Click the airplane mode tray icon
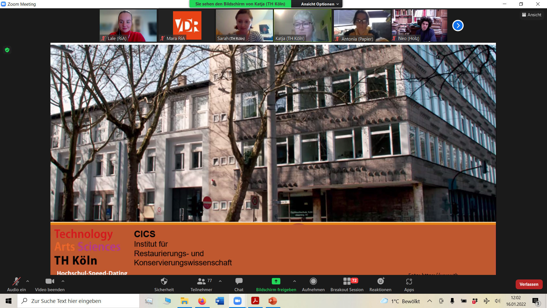 (x=486, y=301)
